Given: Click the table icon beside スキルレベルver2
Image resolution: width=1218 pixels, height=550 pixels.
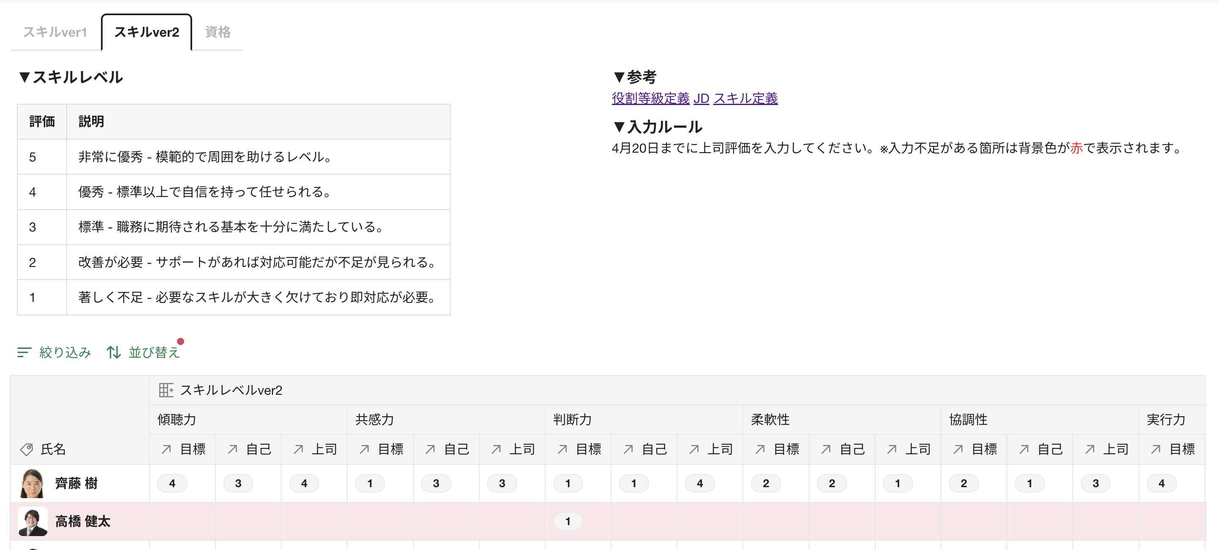Looking at the screenshot, I should click(x=166, y=390).
